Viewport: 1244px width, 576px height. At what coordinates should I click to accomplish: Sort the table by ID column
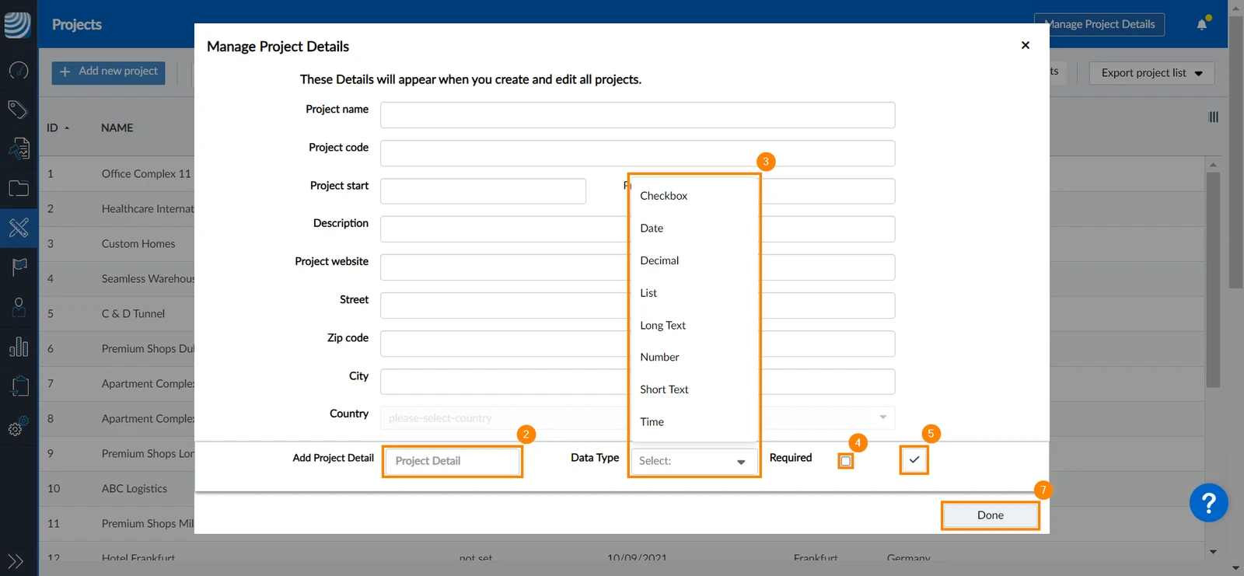click(58, 127)
